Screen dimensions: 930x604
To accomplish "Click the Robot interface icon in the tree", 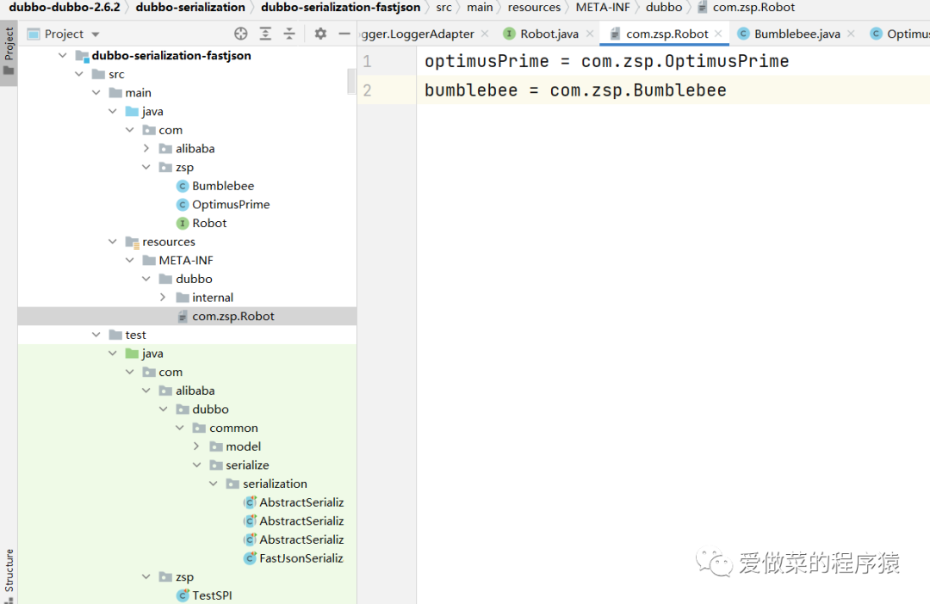I will pyautogui.click(x=183, y=224).
